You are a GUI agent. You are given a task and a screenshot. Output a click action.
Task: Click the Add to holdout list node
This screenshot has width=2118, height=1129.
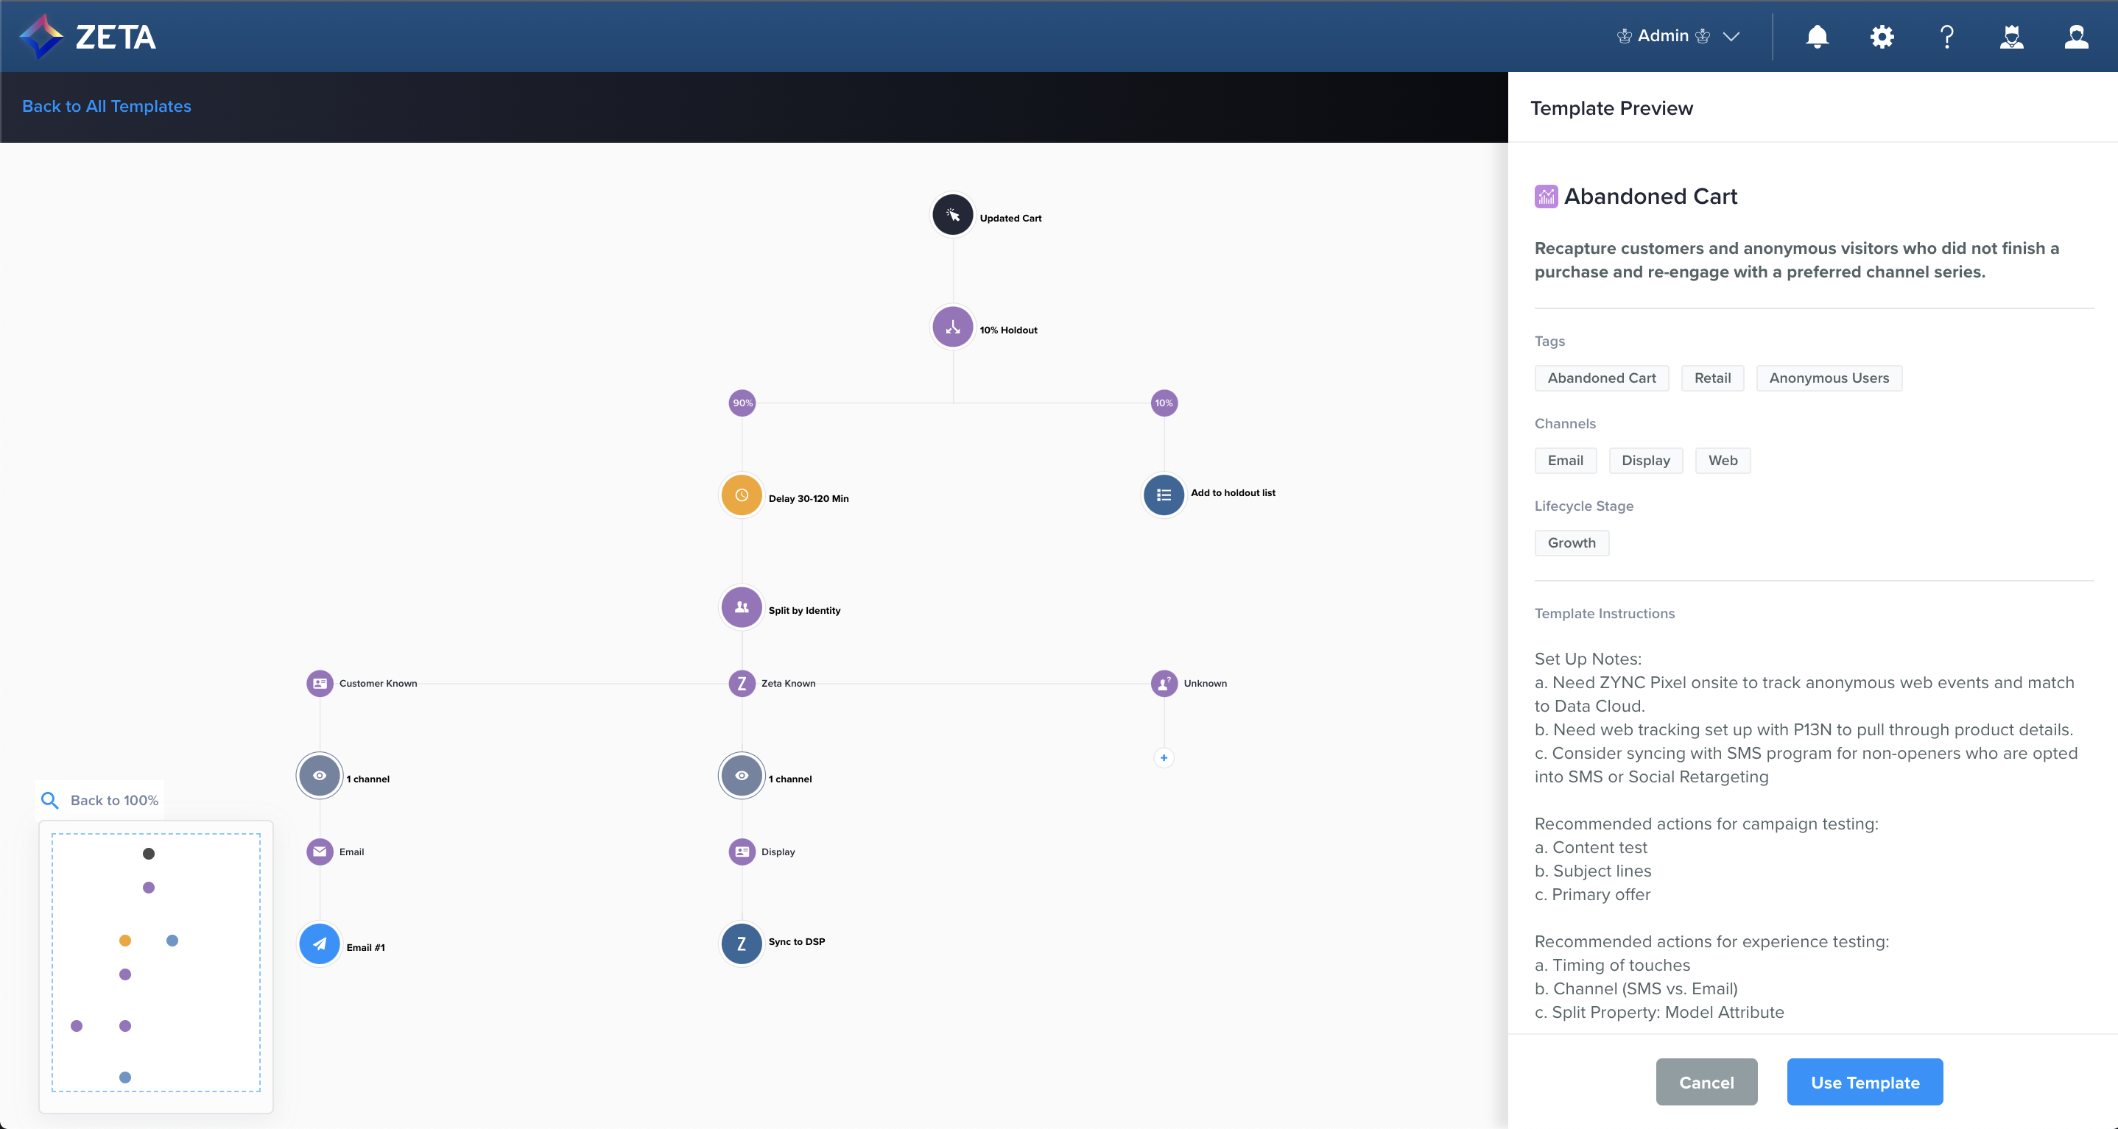1164,495
